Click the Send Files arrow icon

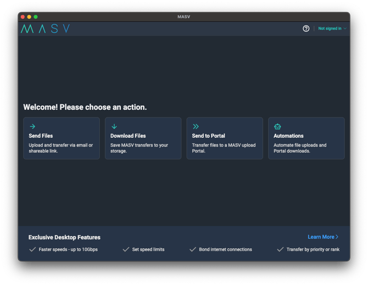32,126
